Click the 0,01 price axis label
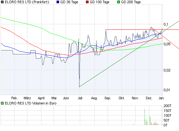Screen dimensions: 179x131 167,90
